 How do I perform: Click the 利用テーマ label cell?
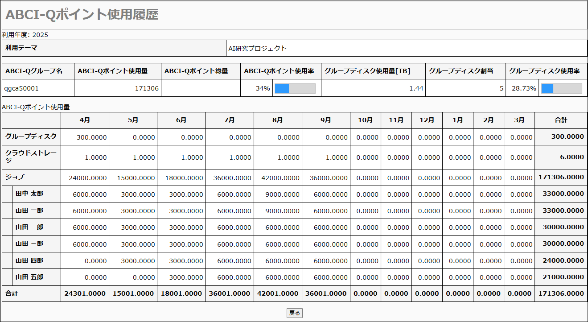pos(21,48)
